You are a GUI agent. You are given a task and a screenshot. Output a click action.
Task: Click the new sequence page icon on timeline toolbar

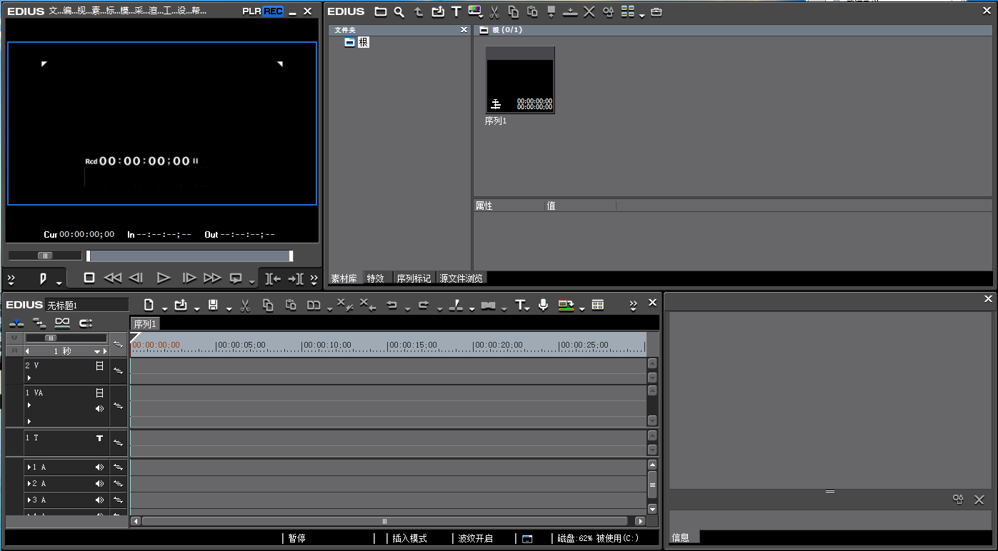click(x=149, y=305)
